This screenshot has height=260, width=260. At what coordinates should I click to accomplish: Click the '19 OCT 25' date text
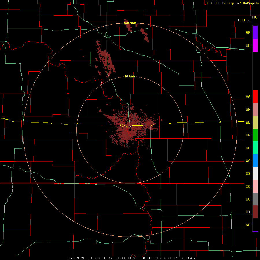click(168, 258)
